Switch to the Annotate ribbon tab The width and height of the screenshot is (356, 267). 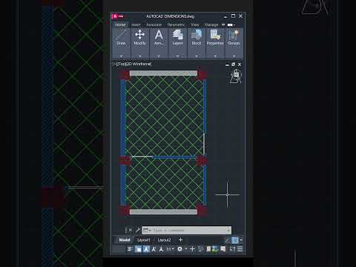pos(154,25)
